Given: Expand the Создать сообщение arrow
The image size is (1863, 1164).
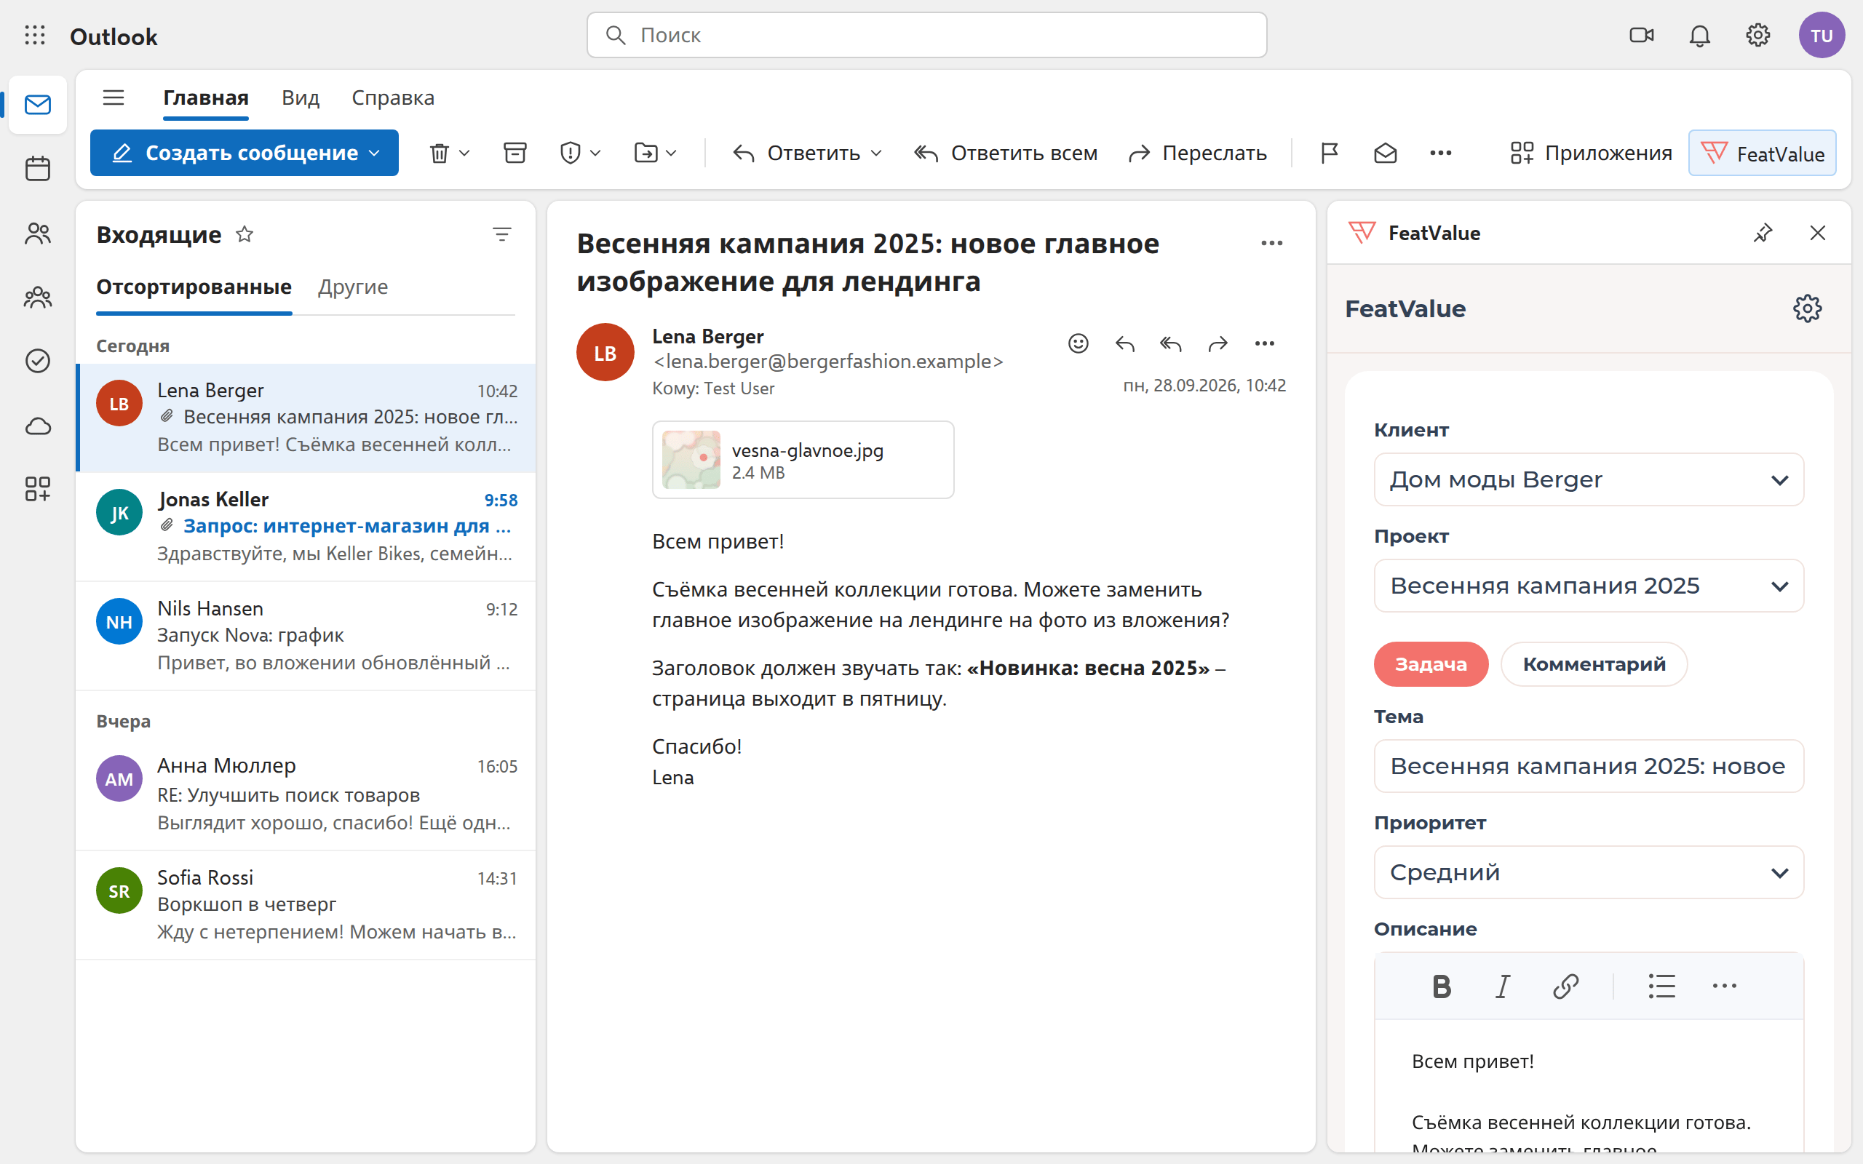Looking at the screenshot, I should 375,154.
